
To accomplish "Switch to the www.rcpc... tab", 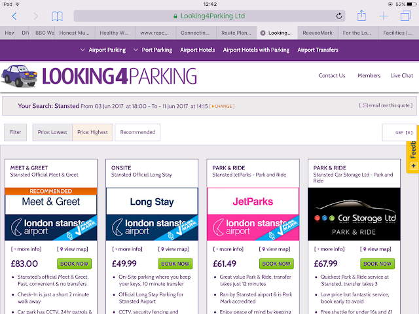I will pyautogui.click(x=155, y=33).
